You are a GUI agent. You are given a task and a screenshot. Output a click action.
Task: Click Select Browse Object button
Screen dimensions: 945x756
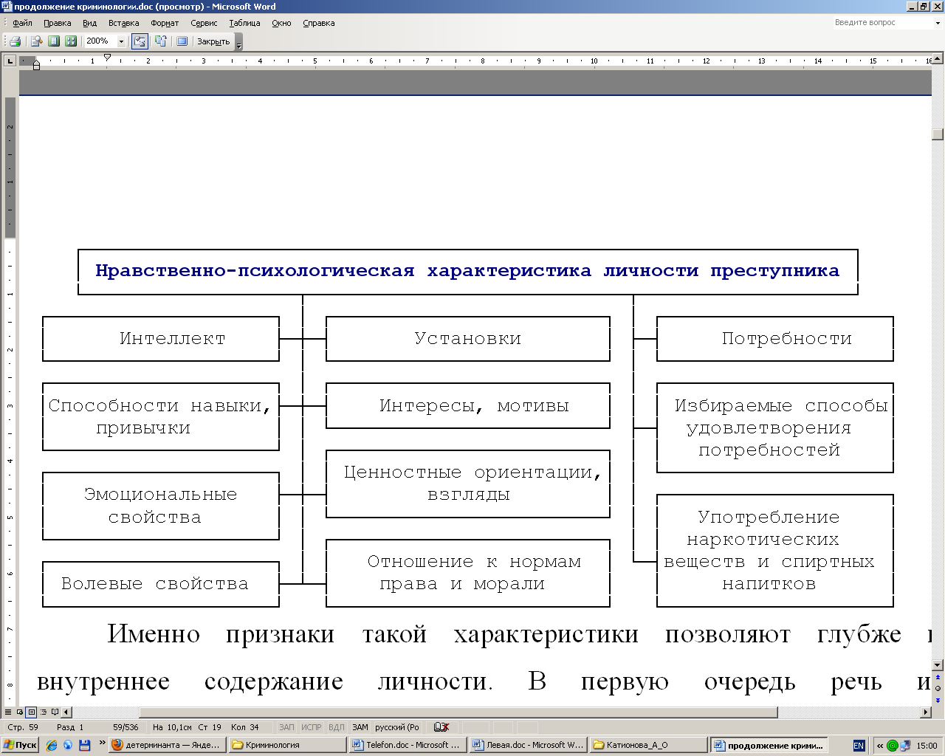point(938,688)
